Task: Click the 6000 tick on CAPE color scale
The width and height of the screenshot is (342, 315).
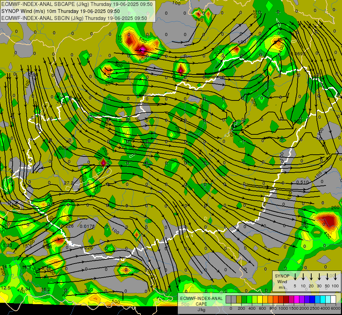Action: click(x=336, y=308)
